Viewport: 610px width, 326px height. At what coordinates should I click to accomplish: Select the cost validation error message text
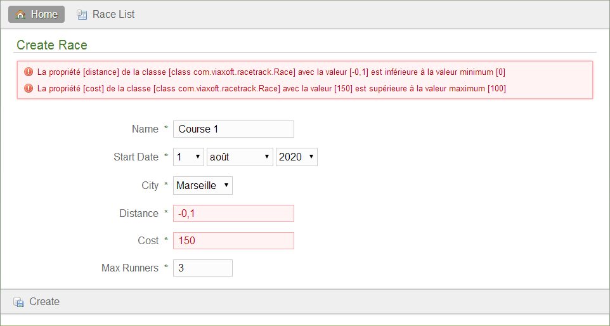pos(271,88)
